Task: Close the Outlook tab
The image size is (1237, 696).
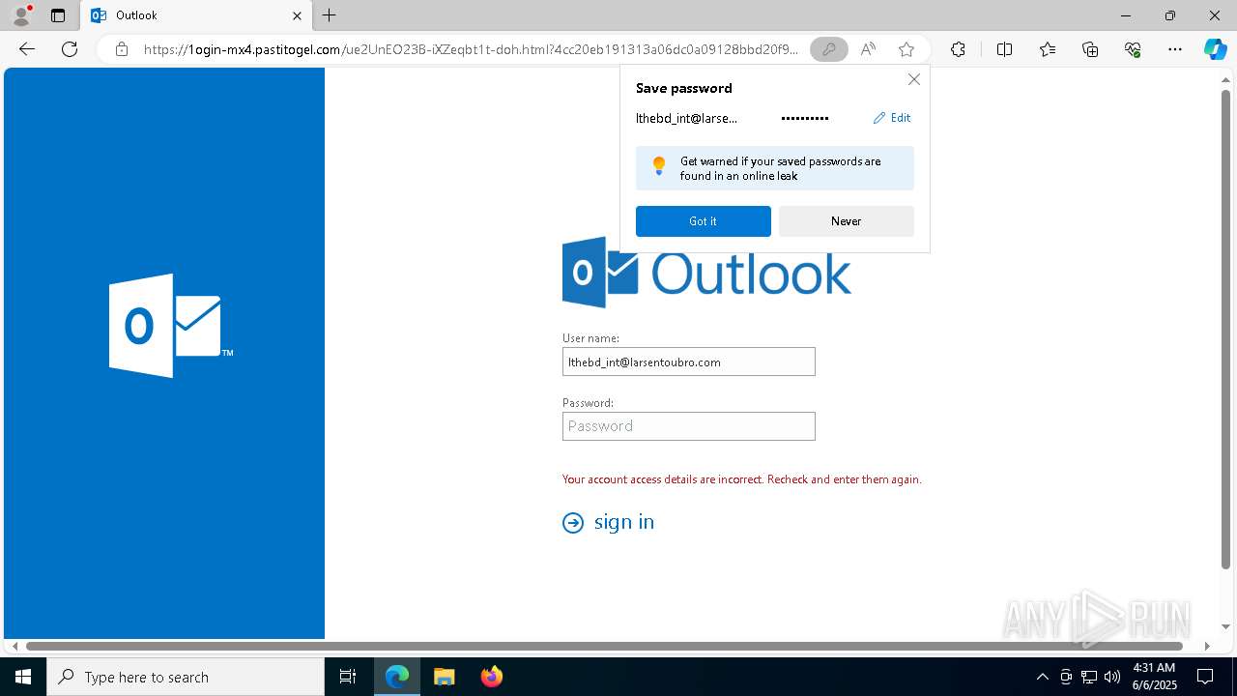Action: coord(297,15)
